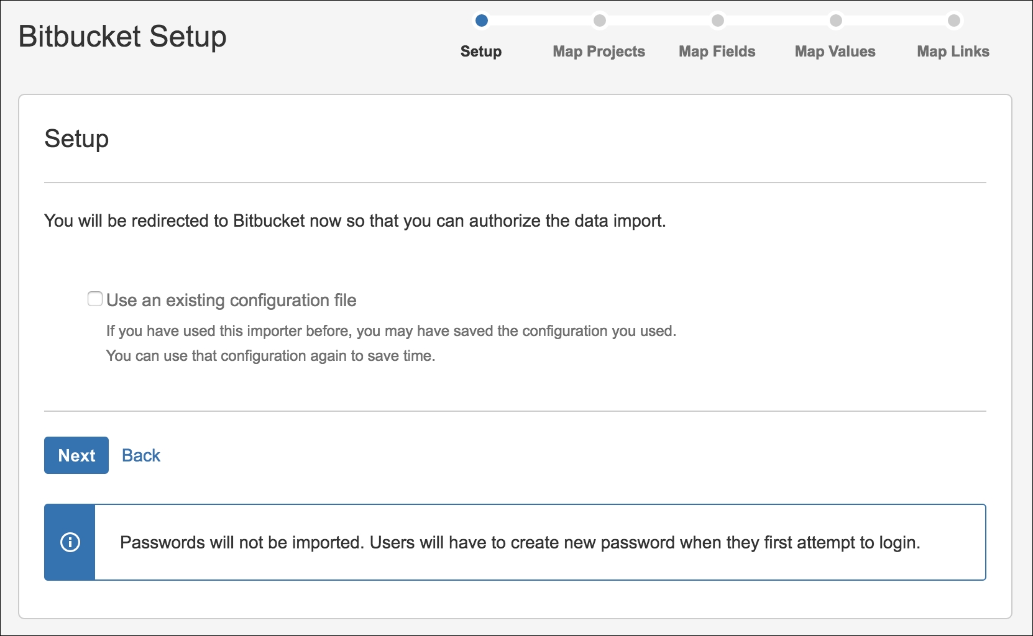
Task: Click the Back link
Action: point(141,455)
